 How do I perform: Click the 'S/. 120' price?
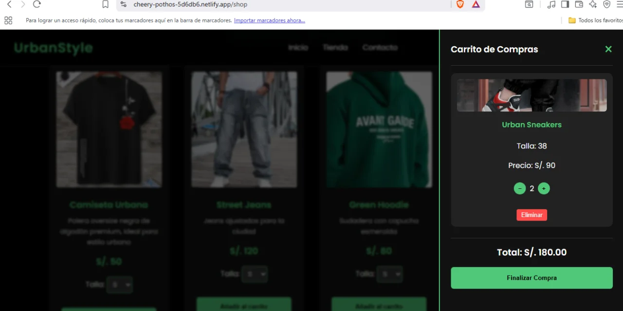click(x=244, y=251)
